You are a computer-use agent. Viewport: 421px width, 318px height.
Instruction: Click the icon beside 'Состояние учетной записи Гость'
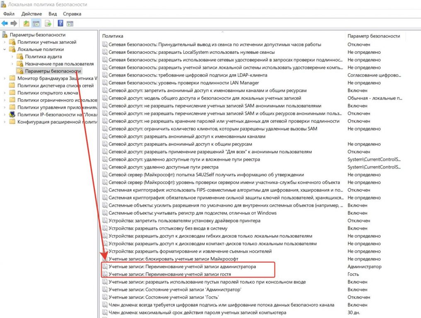click(105, 297)
